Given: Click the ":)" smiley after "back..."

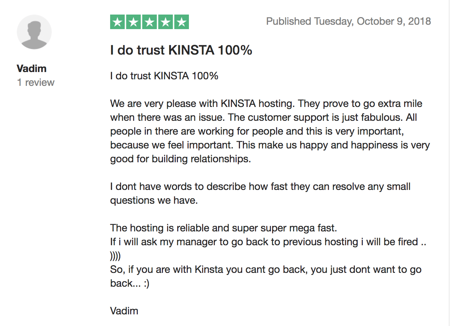Looking at the screenshot, I should click(x=146, y=283).
